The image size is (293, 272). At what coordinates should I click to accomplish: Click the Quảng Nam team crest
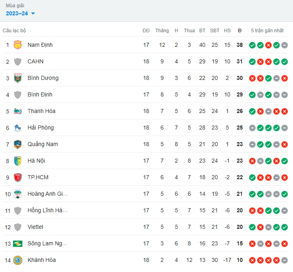(18, 144)
